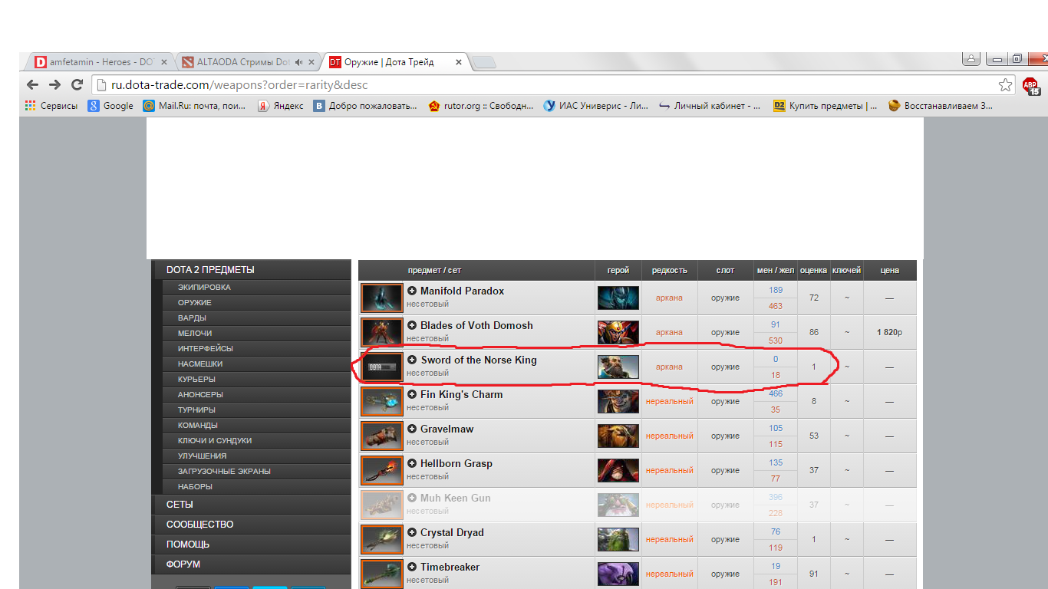Open Google bookmark
Viewport: 1048px width, 589px height.
pyautogui.click(x=110, y=106)
